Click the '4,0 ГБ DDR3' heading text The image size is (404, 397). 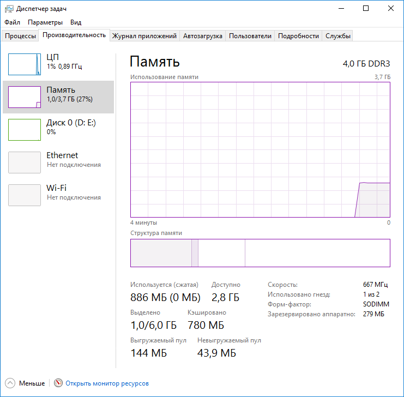366,64
